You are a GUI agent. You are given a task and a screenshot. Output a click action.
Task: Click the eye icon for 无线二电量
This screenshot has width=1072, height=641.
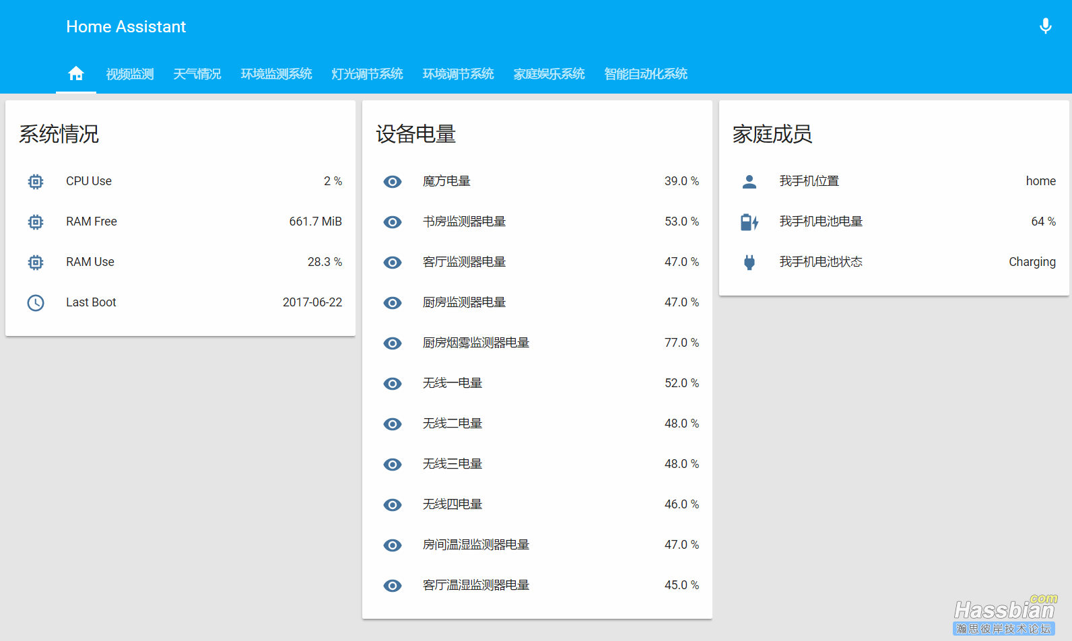click(x=393, y=424)
